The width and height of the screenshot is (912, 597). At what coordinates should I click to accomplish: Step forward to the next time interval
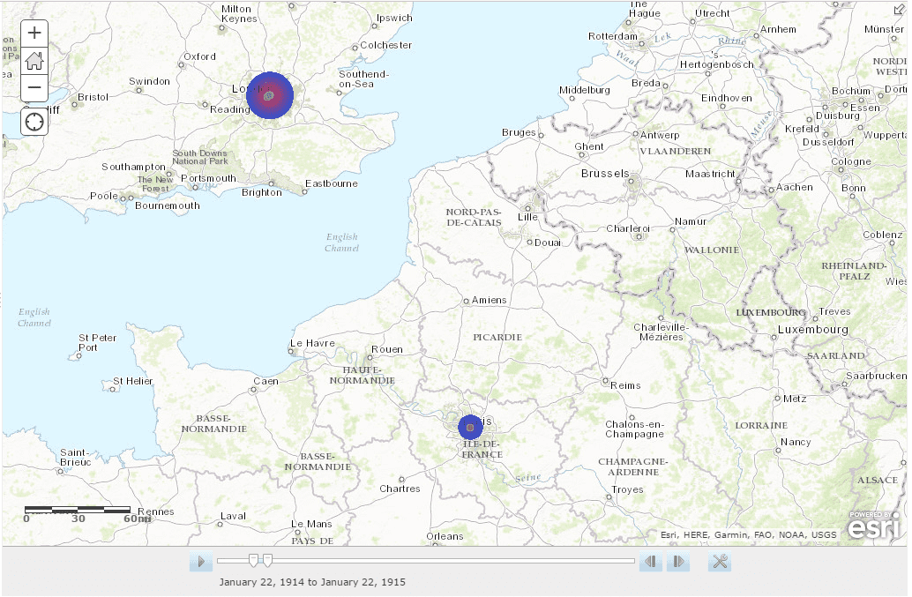(677, 561)
